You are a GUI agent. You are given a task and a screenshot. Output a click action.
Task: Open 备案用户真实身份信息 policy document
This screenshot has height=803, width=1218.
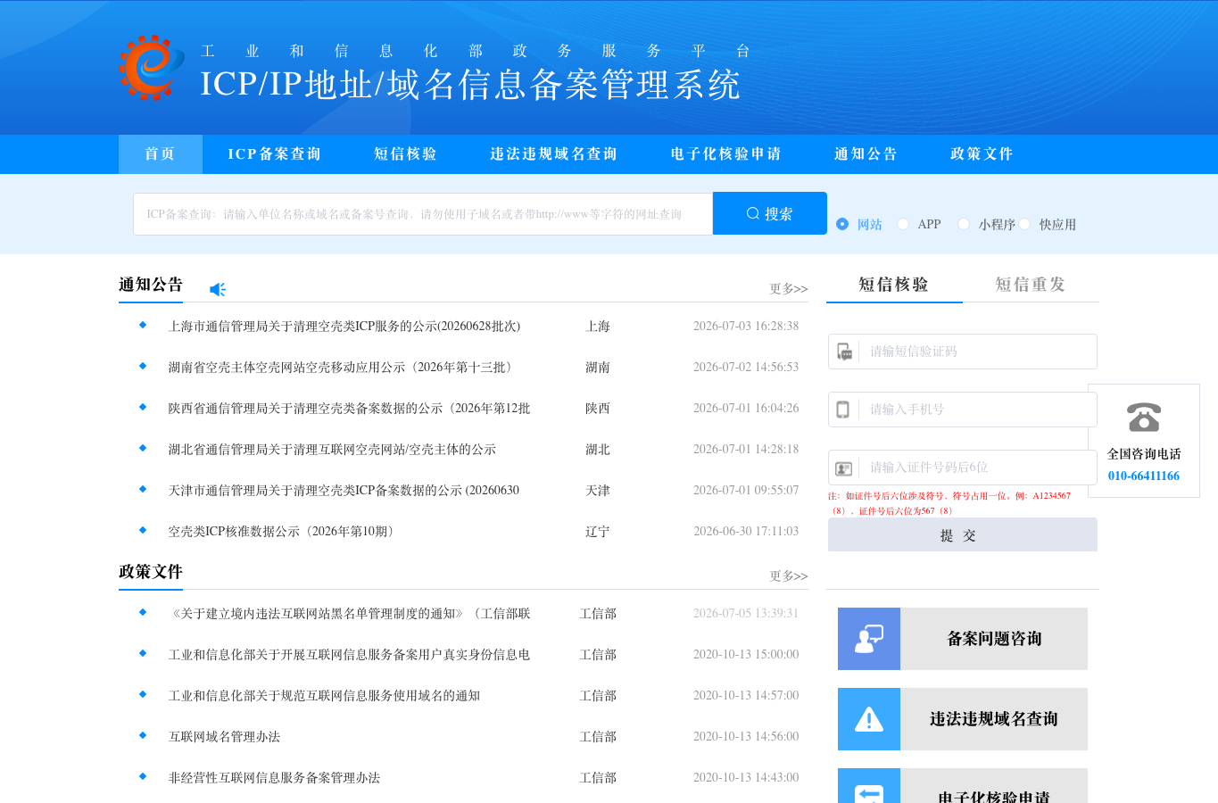350,655
